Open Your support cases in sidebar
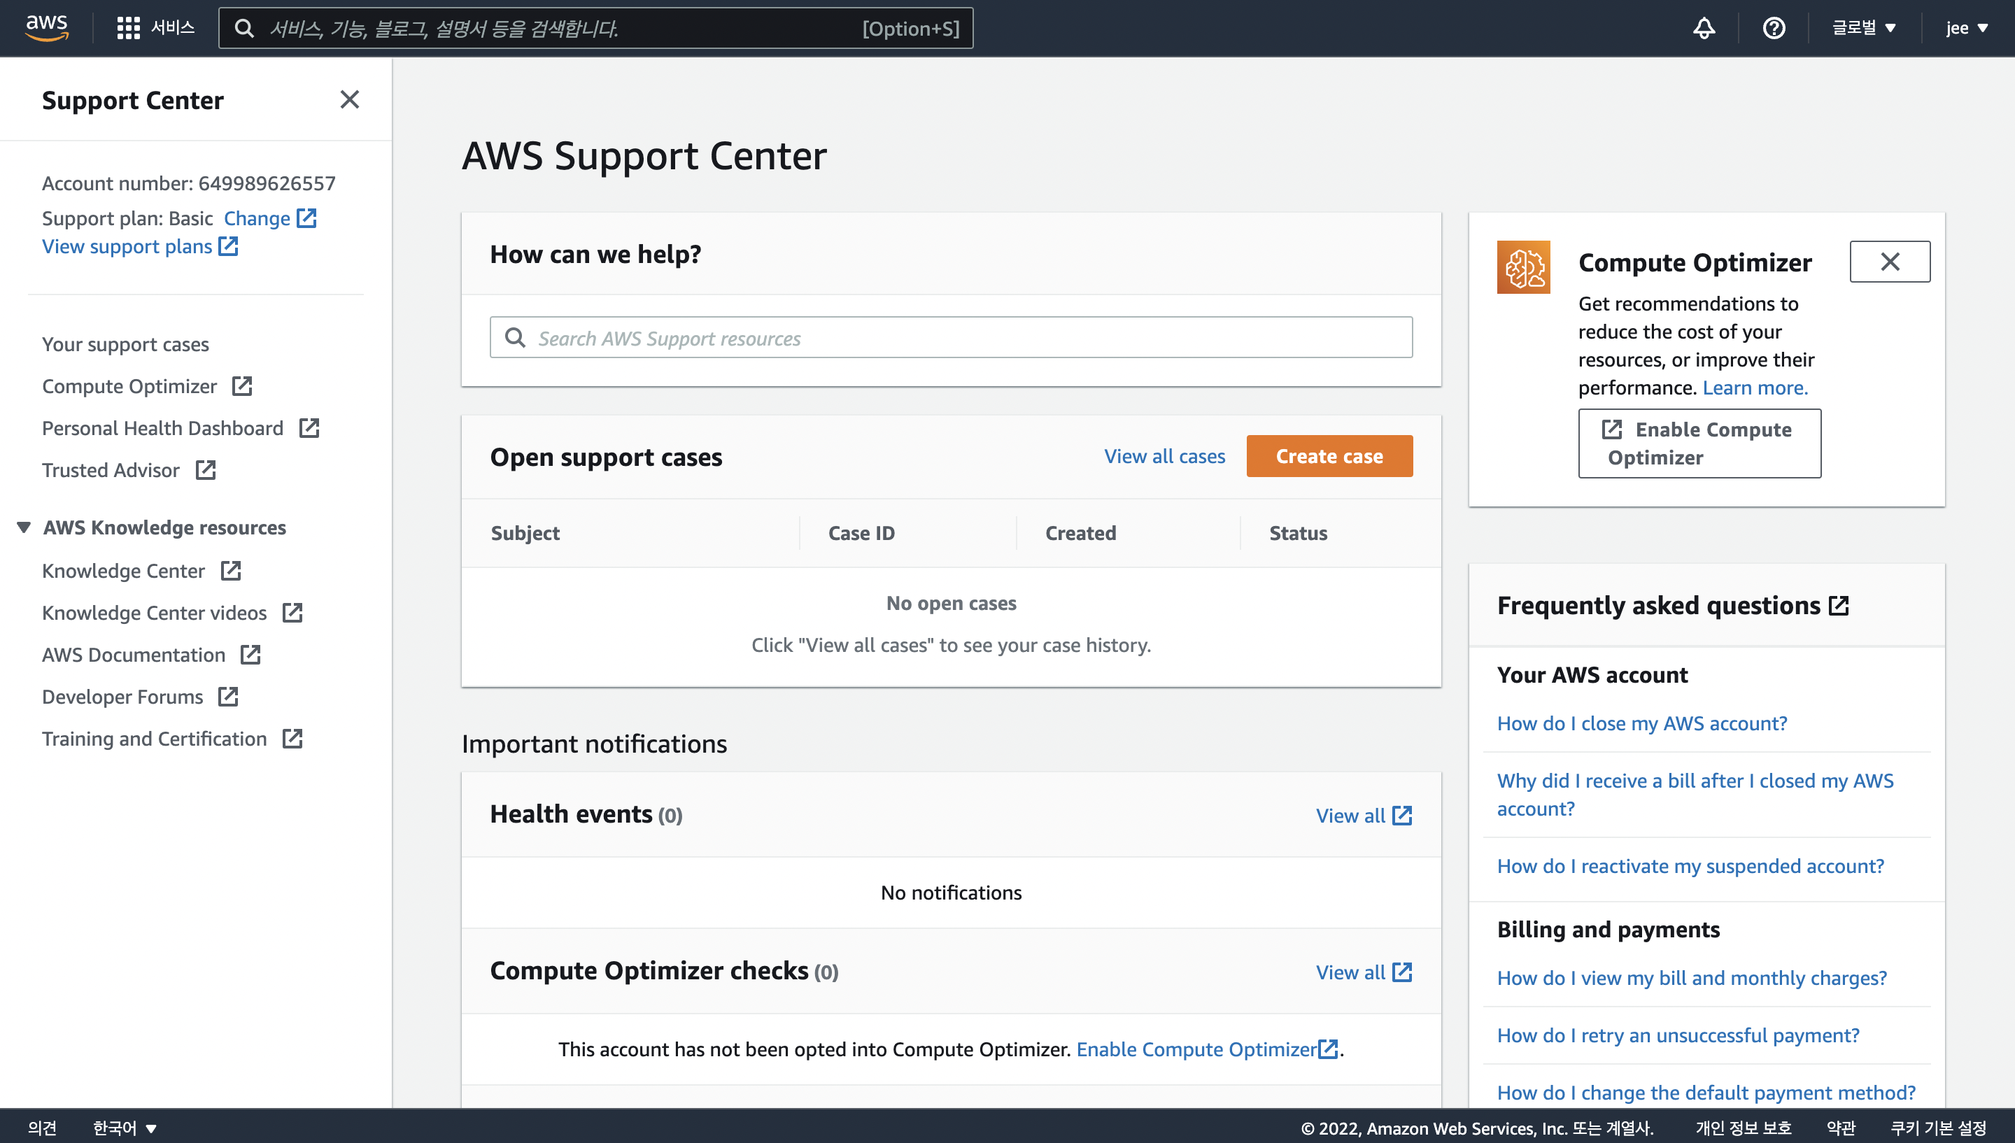 pos(126,345)
